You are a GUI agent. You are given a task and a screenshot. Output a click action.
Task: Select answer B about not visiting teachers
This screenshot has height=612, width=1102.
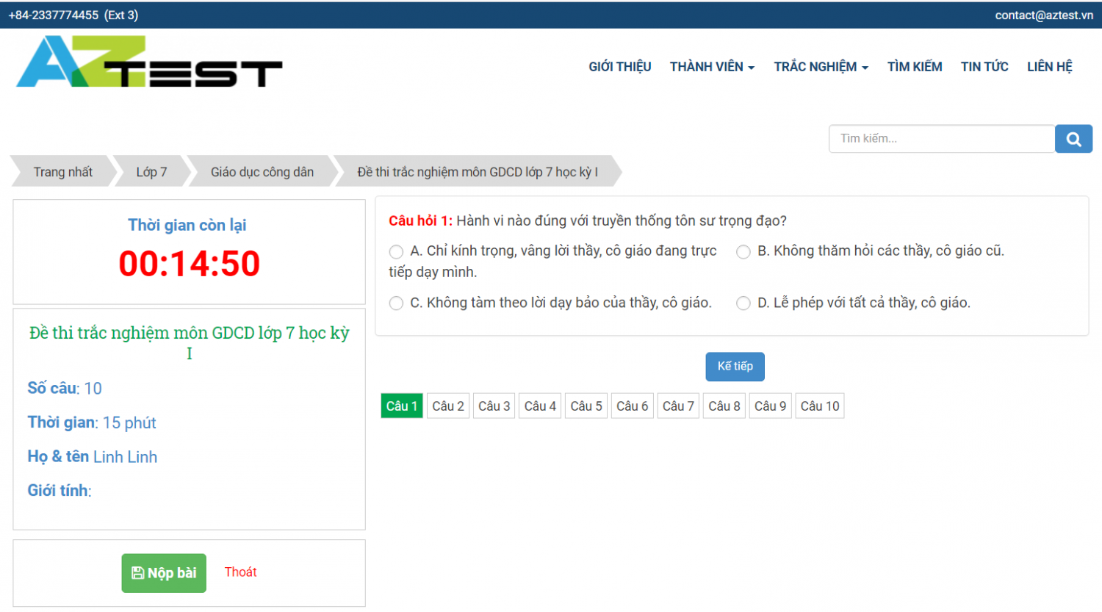click(x=743, y=252)
